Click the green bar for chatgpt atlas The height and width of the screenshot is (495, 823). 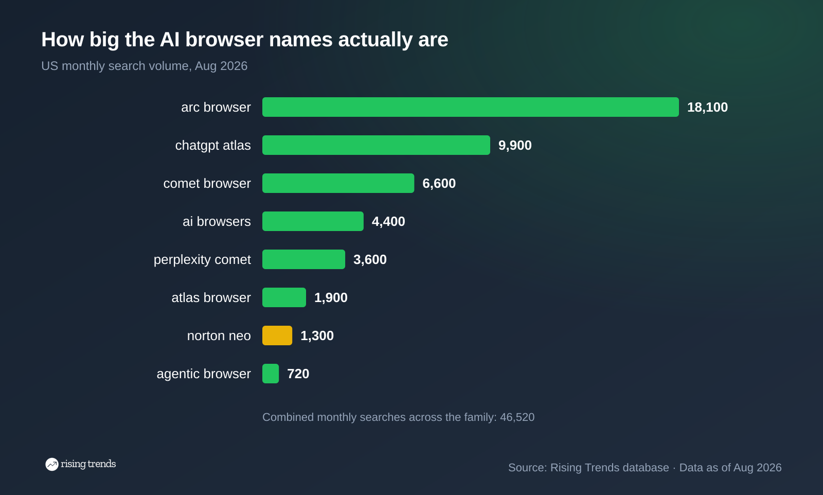376,145
